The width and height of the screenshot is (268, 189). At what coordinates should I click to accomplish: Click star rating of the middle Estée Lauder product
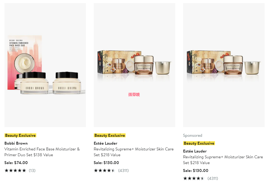tap(105, 170)
